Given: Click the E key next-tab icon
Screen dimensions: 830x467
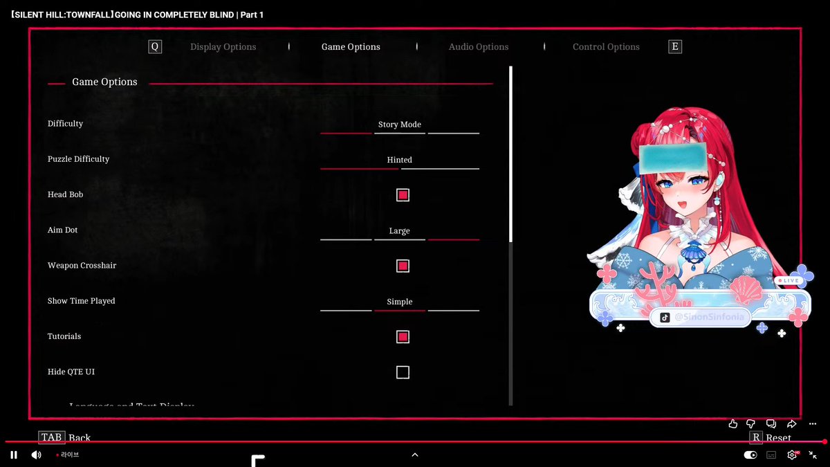Looking at the screenshot, I should tap(675, 46).
